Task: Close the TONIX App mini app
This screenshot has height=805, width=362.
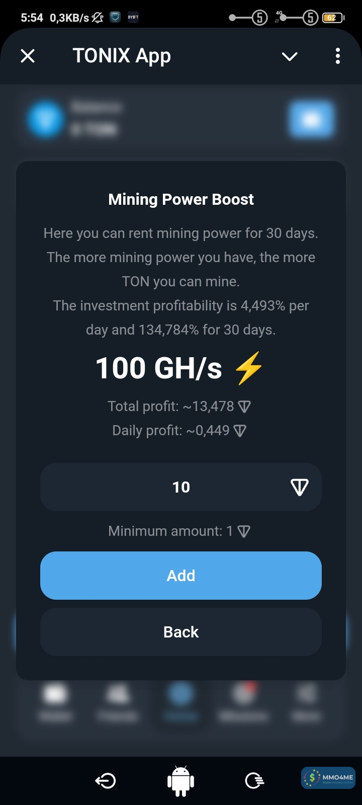Action: [x=28, y=56]
